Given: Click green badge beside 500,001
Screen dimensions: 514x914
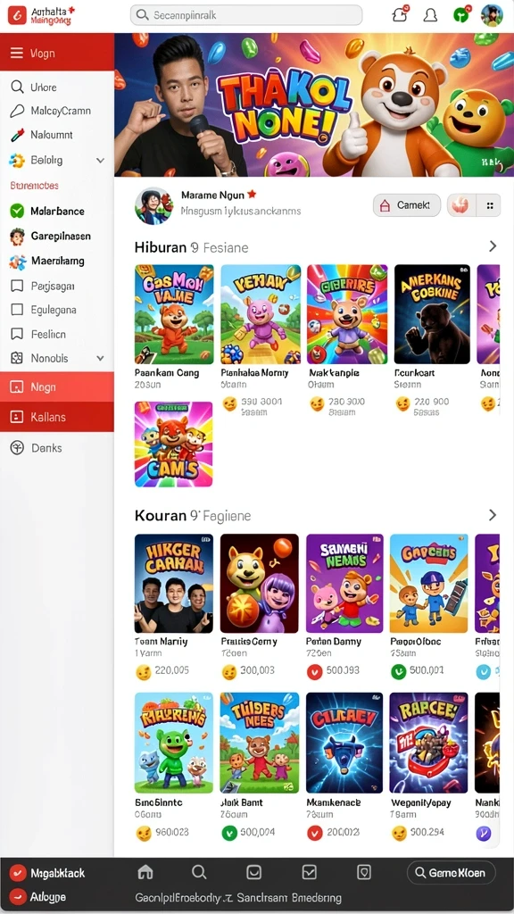Looking at the screenshot, I should click(x=399, y=672).
